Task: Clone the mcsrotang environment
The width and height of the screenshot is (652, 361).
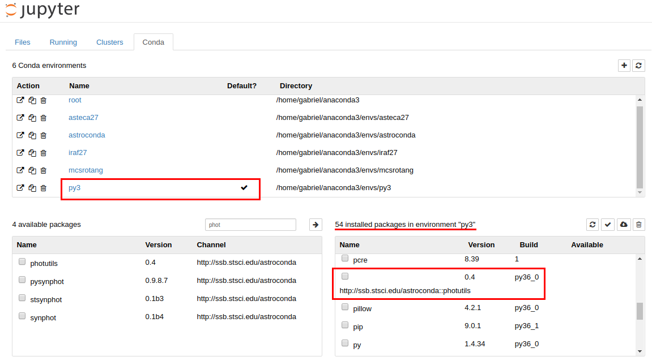Action: pos(32,170)
